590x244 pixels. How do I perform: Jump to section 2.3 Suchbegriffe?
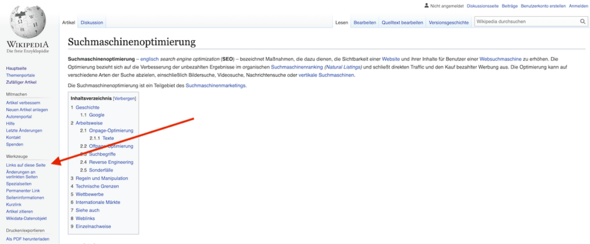click(103, 154)
